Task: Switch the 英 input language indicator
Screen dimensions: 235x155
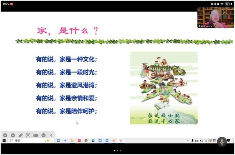Action: (214, 141)
